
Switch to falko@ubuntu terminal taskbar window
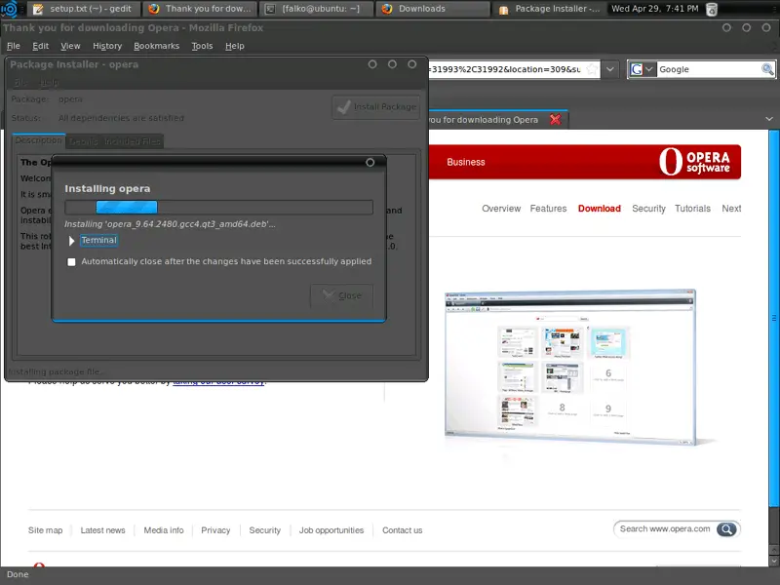316,9
